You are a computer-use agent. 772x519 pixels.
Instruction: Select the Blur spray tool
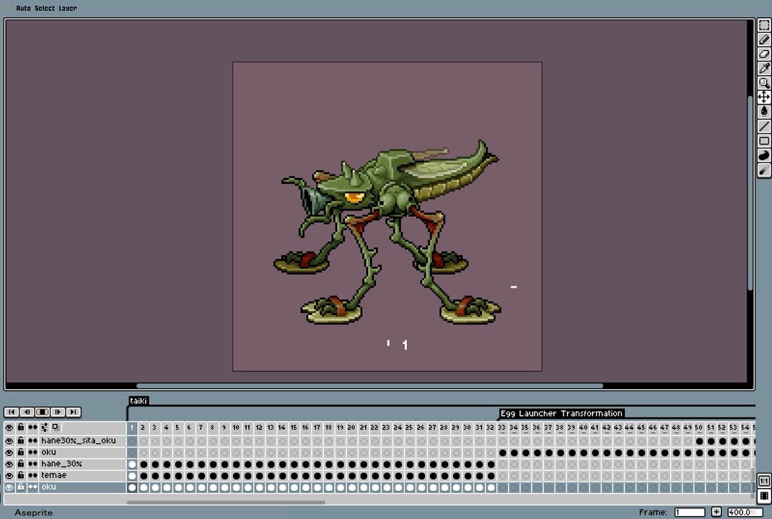click(x=763, y=170)
